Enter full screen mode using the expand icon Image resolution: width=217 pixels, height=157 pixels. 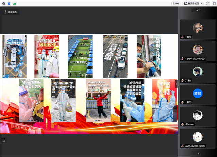point(208,3)
